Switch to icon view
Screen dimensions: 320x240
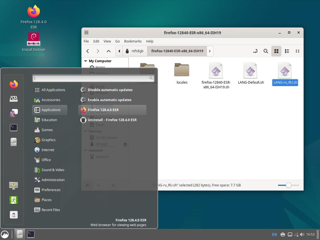click(x=276, y=51)
